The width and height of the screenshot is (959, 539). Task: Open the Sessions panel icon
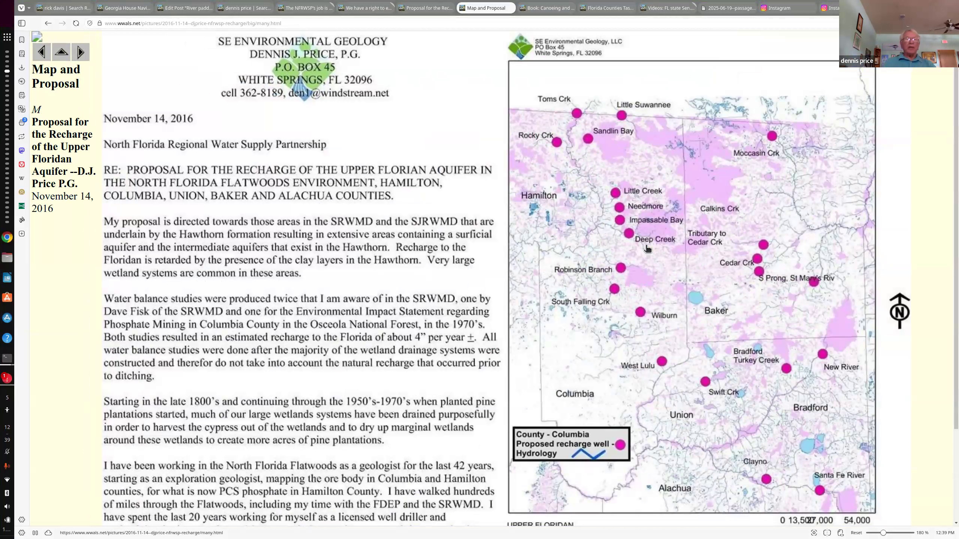click(x=22, y=137)
